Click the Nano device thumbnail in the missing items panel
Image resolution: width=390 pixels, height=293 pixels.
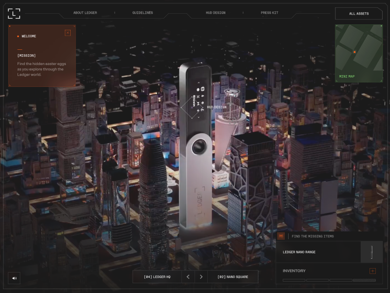371,252
